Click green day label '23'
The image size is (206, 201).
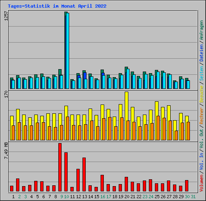pos(145,197)
